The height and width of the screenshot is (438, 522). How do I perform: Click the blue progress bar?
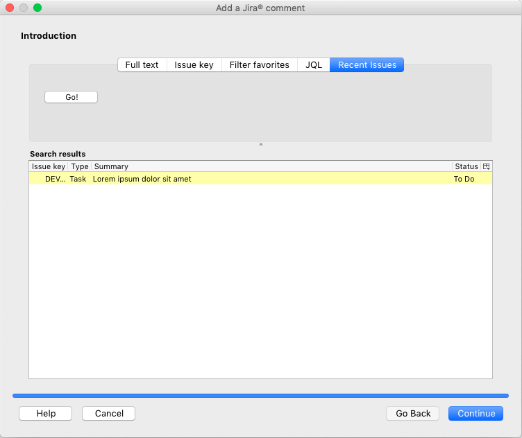tap(261, 396)
